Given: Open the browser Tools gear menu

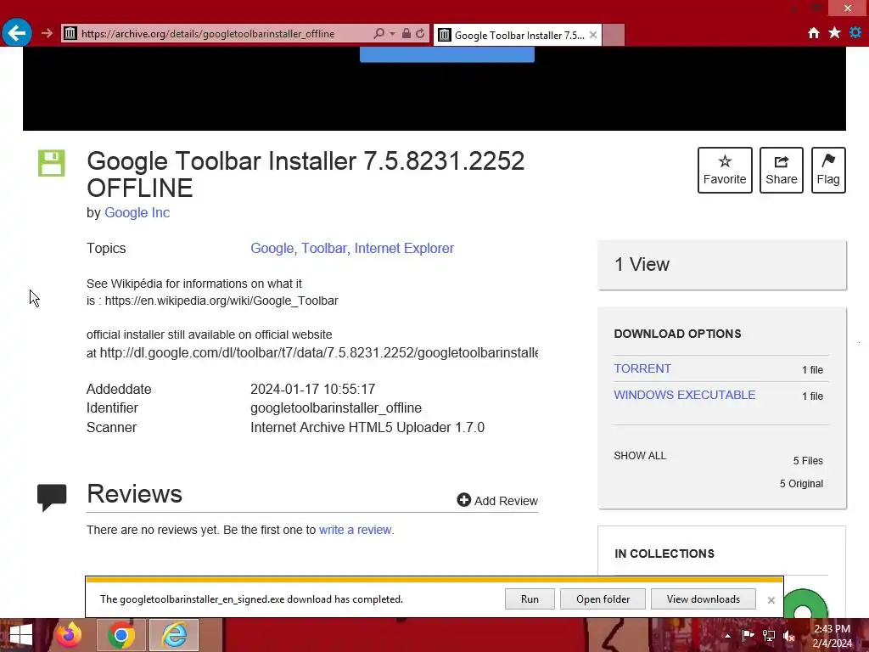Looking at the screenshot, I should [855, 33].
